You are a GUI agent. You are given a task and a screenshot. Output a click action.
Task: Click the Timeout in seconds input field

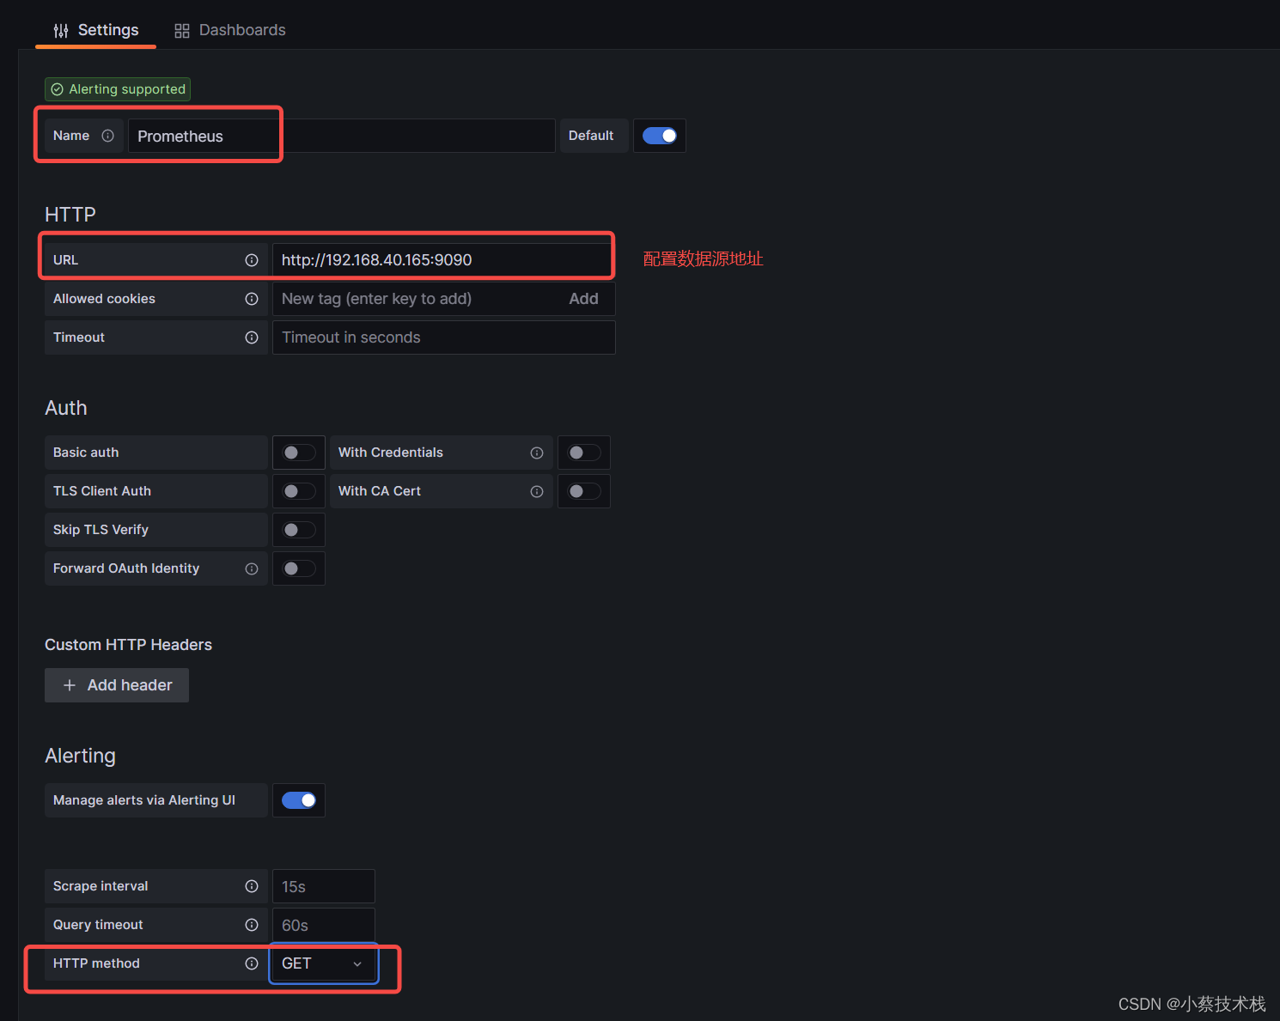coord(443,337)
